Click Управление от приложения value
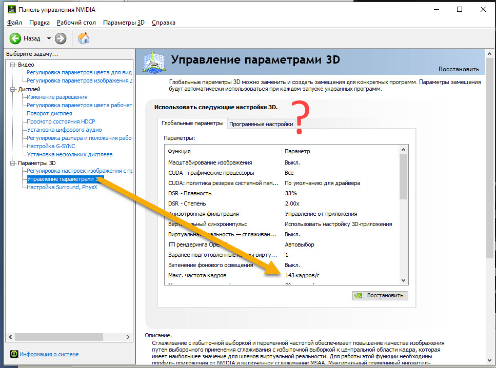 click(321, 214)
